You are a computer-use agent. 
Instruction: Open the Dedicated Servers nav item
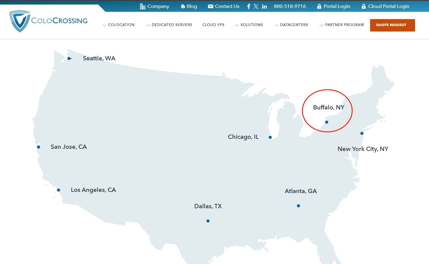point(172,25)
